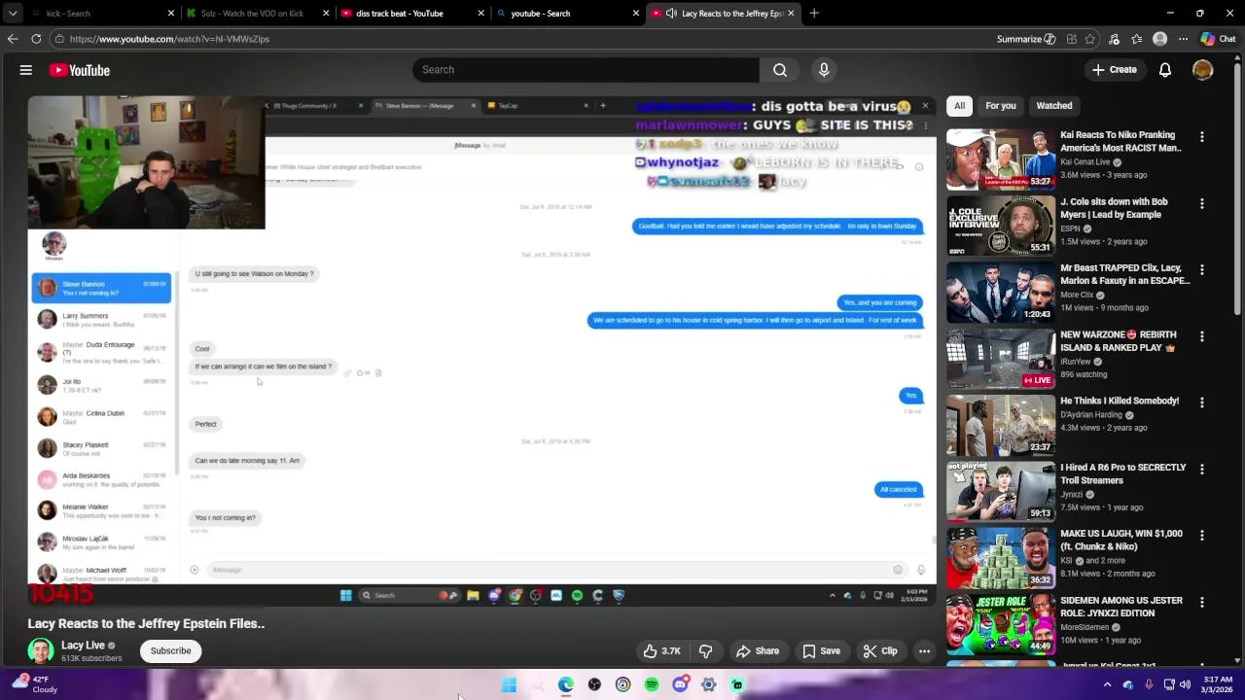
Task: Open Spotify from the taskbar
Action: click(x=652, y=685)
